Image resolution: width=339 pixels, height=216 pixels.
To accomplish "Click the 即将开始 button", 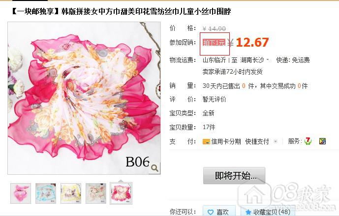I will point(234,176).
